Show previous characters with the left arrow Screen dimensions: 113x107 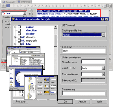tap(5, 6)
